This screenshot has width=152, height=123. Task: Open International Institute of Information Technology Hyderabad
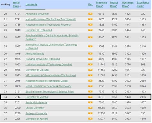tap(51, 46)
